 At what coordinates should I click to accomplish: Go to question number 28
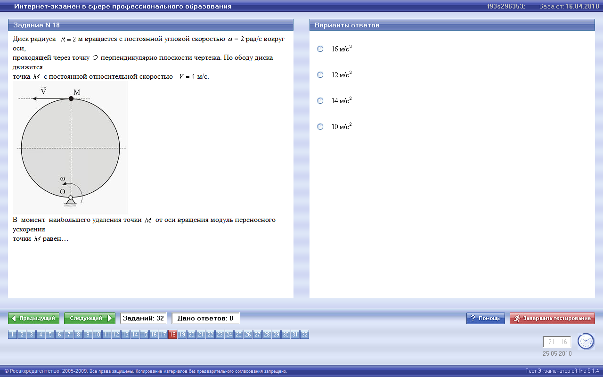coord(267,335)
